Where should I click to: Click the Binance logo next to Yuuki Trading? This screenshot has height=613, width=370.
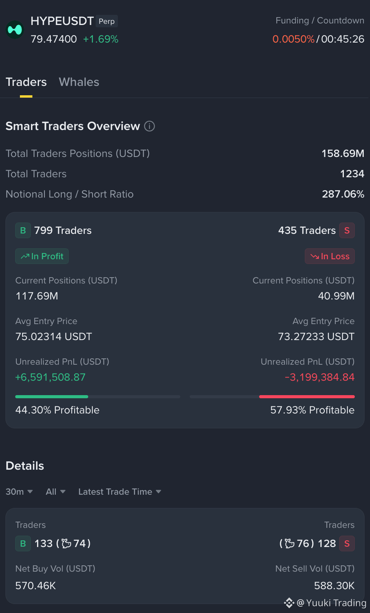click(289, 603)
